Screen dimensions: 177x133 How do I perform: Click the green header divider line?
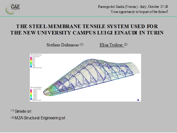click(88, 16)
